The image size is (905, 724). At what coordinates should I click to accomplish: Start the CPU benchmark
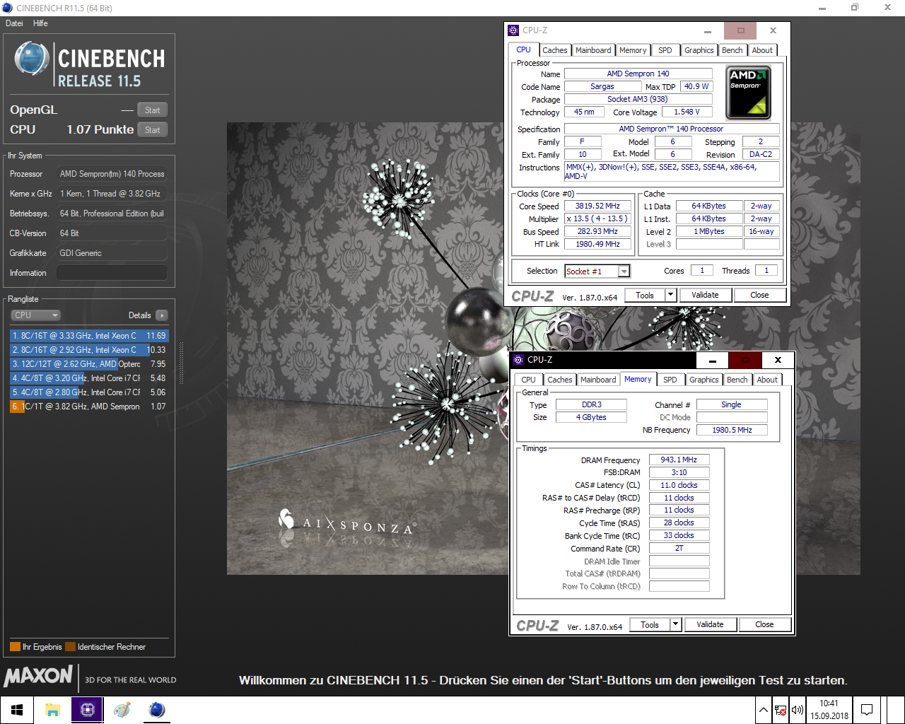153,130
